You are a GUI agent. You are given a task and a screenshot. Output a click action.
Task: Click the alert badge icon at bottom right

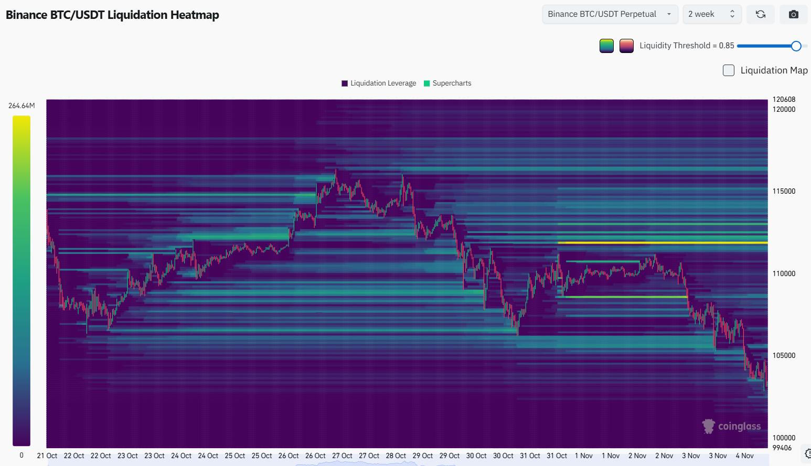point(808,453)
